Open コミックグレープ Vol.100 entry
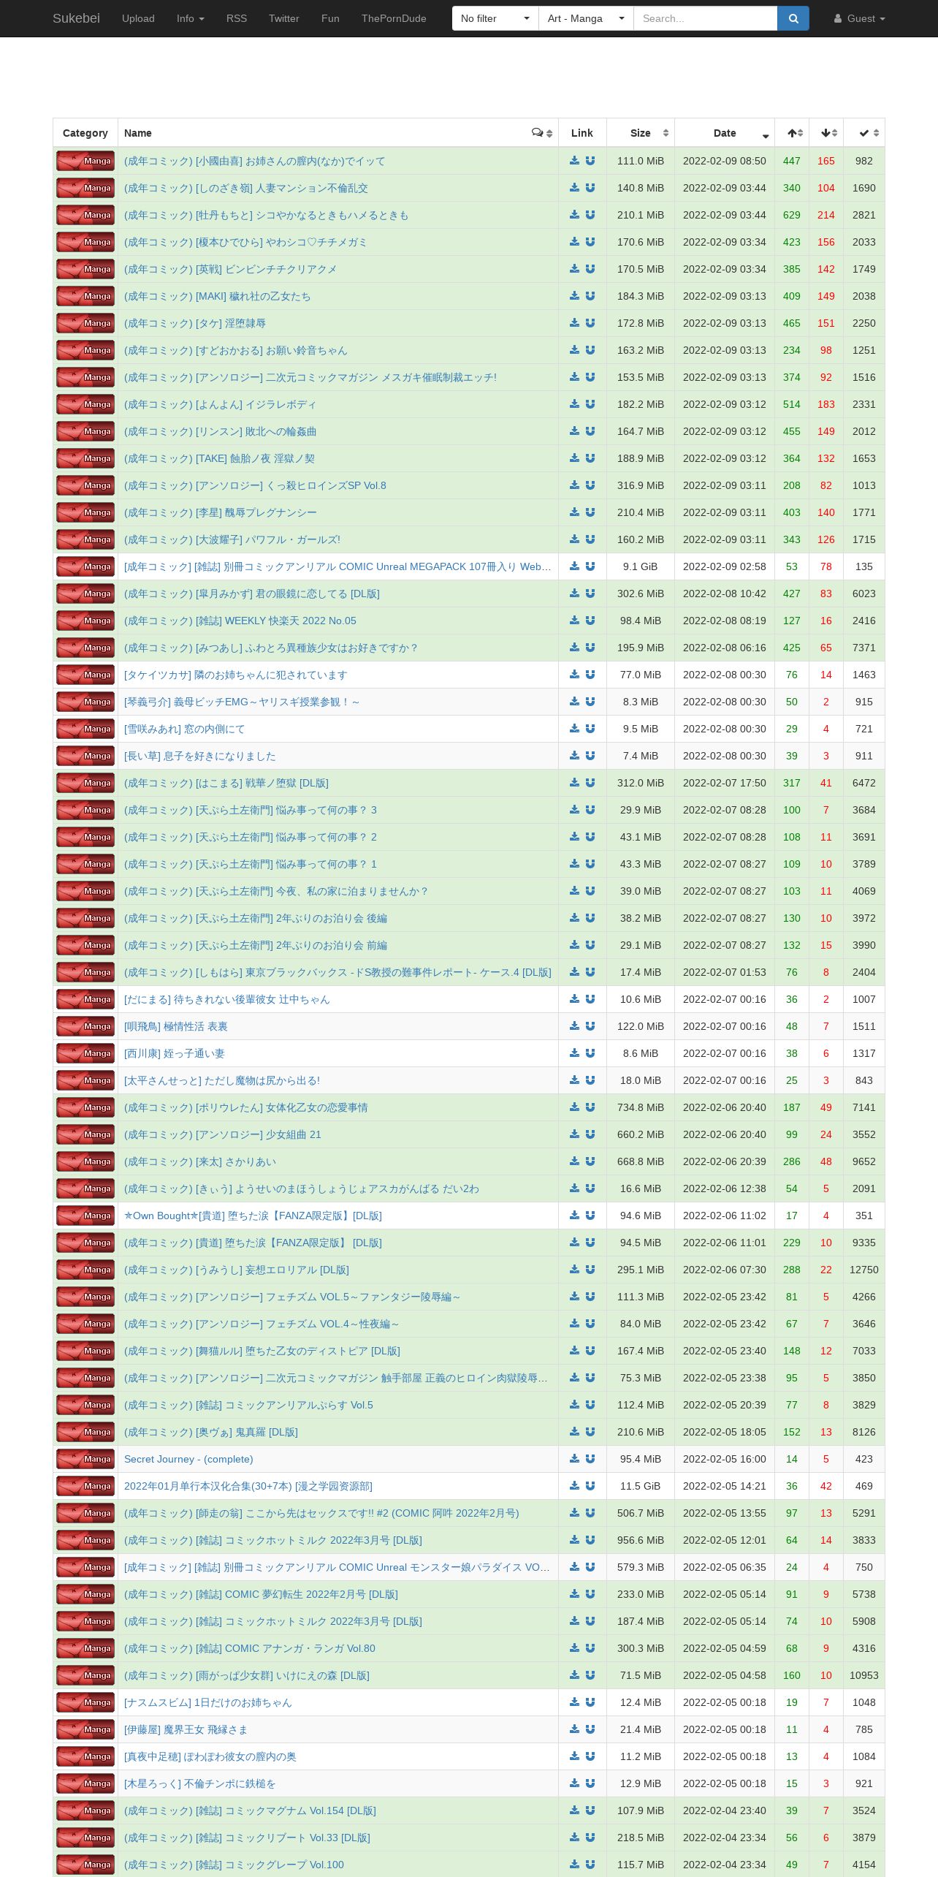The width and height of the screenshot is (938, 1877). point(234,1865)
